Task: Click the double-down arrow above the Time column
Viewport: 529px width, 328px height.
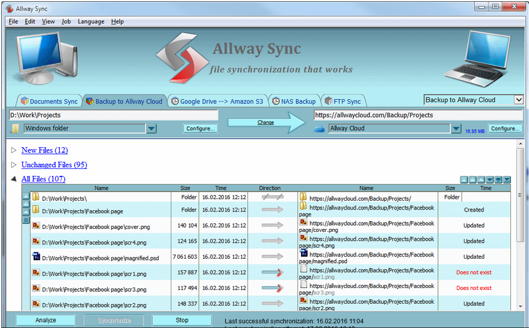Action: point(498,180)
